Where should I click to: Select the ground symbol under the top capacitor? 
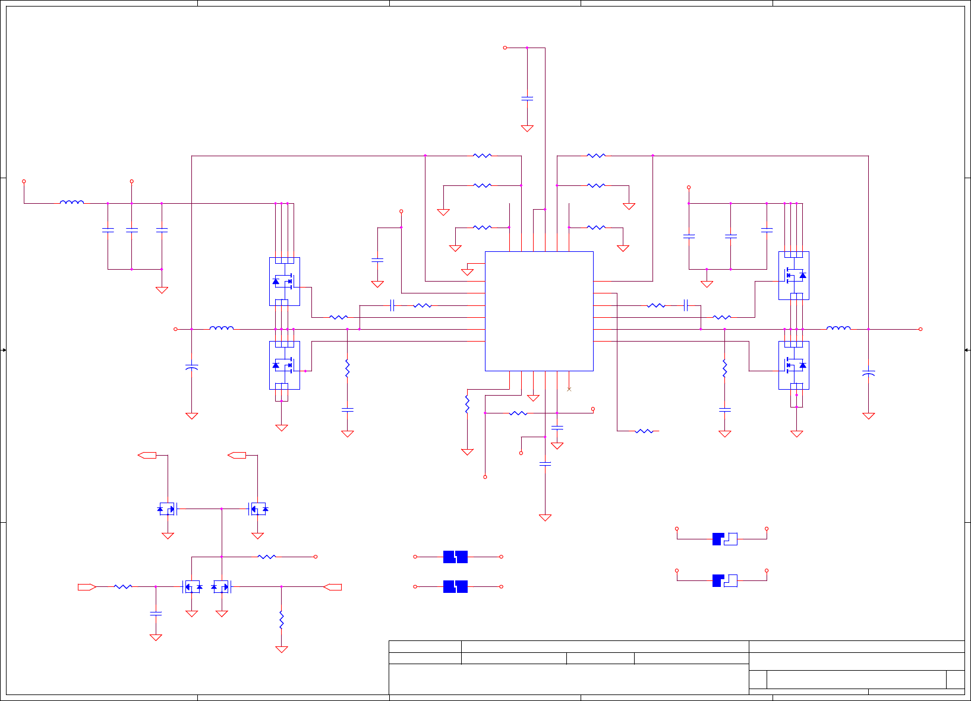pos(527,128)
